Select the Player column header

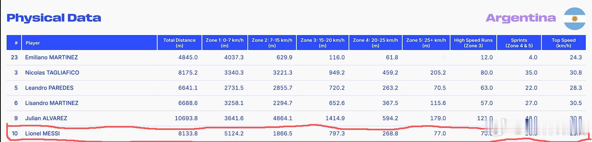click(x=89, y=43)
